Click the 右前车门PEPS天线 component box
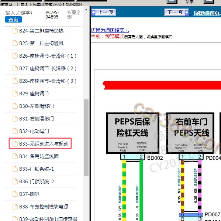The image size is (221, 221). coord(190,133)
